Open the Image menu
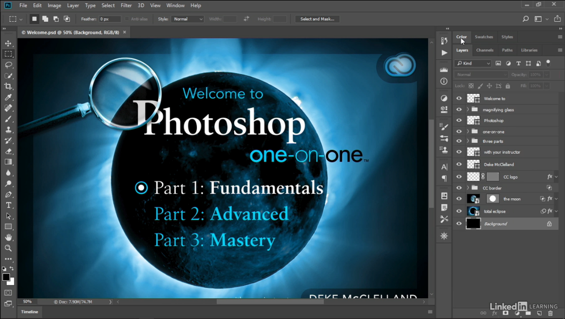This screenshot has height=319, width=565. [x=54, y=6]
